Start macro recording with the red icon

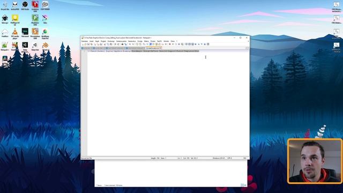(x=170, y=44)
